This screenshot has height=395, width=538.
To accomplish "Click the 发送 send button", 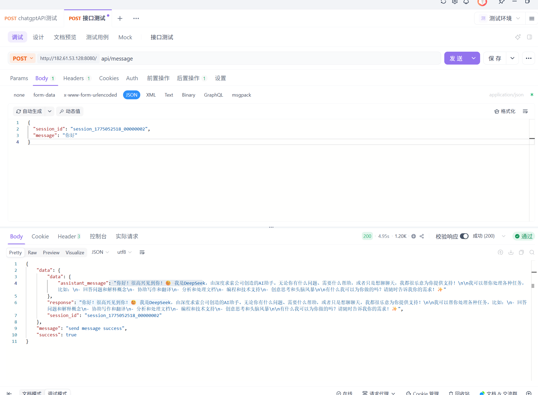I will click(456, 58).
